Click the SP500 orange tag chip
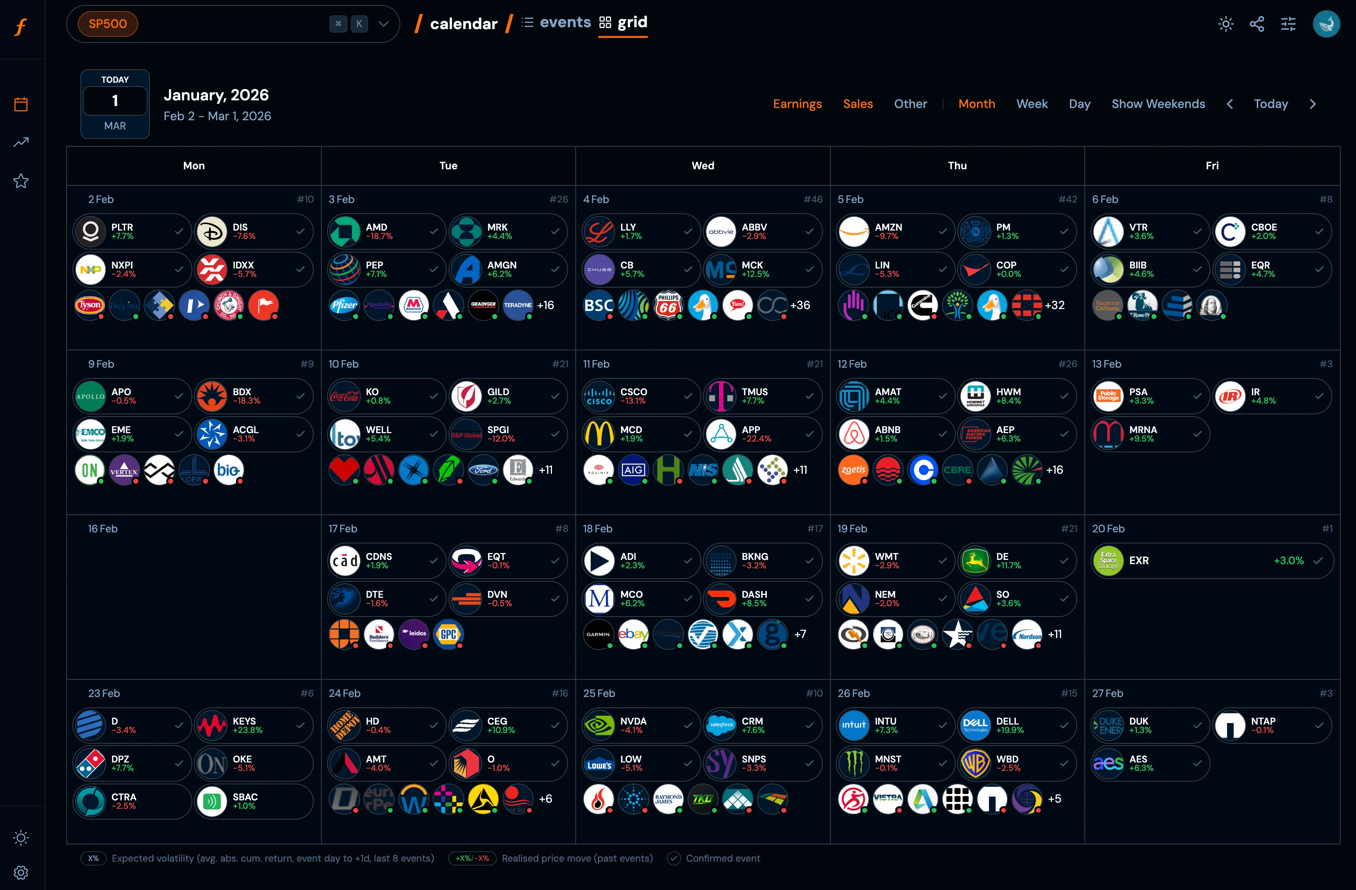 pyautogui.click(x=108, y=24)
